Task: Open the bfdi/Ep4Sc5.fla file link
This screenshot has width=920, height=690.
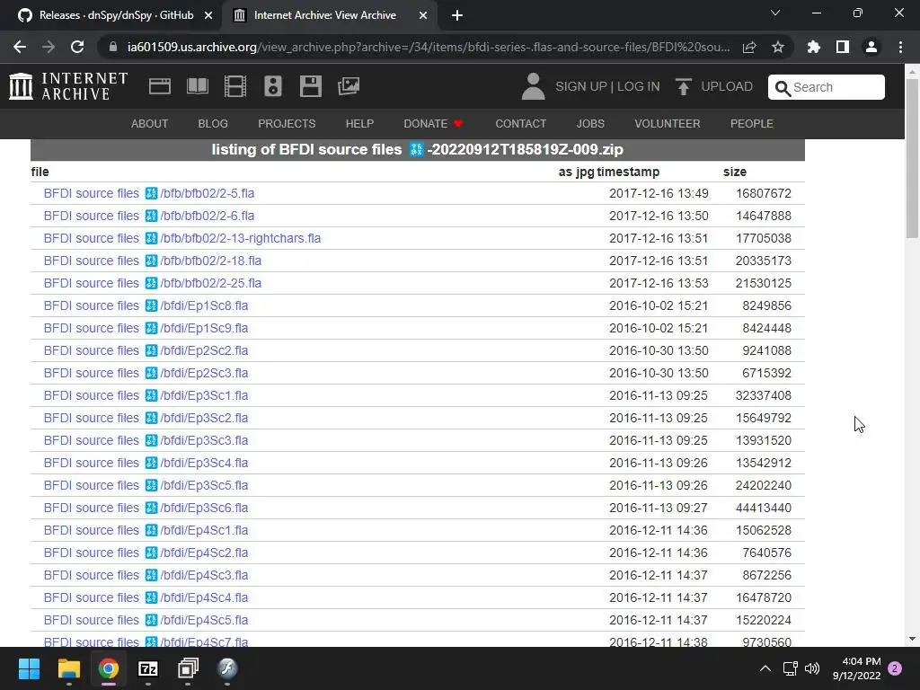Action: [146, 620]
